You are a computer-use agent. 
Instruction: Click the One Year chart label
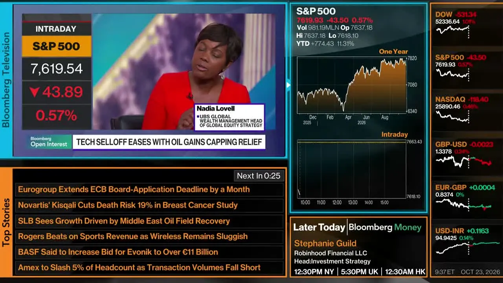coord(393,51)
